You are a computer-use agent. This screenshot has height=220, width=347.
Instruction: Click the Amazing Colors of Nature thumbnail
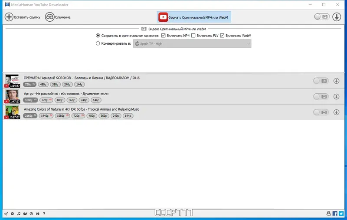pyautogui.click(x=12, y=112)
